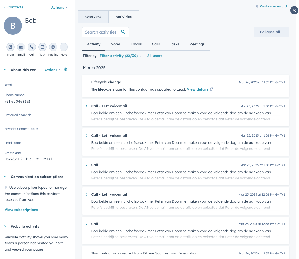299x259 pixels.
Task: Select the Emails activity tab
Action: click(x=136, y=44)
